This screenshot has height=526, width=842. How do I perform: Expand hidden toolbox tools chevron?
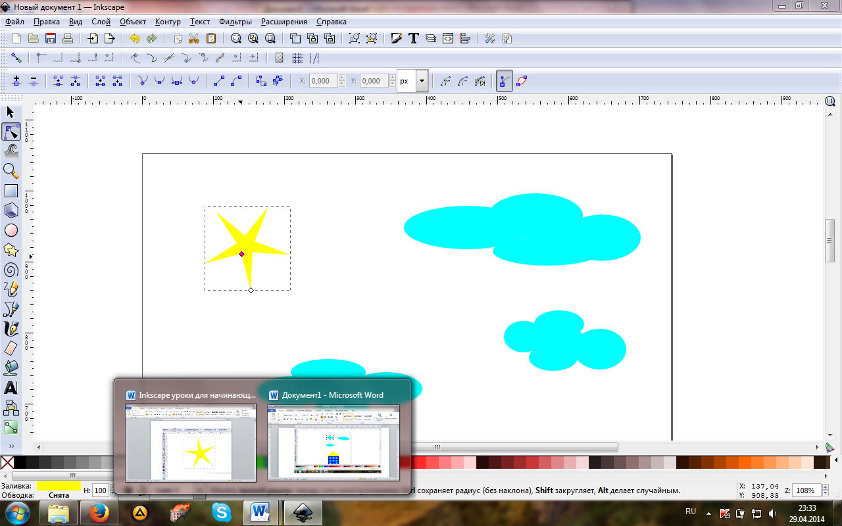[11, 446]
